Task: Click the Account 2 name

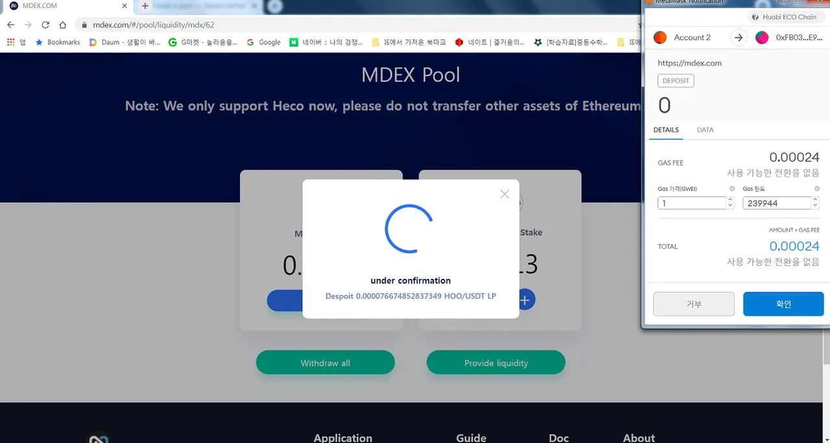Action: (x=693, y=38)
